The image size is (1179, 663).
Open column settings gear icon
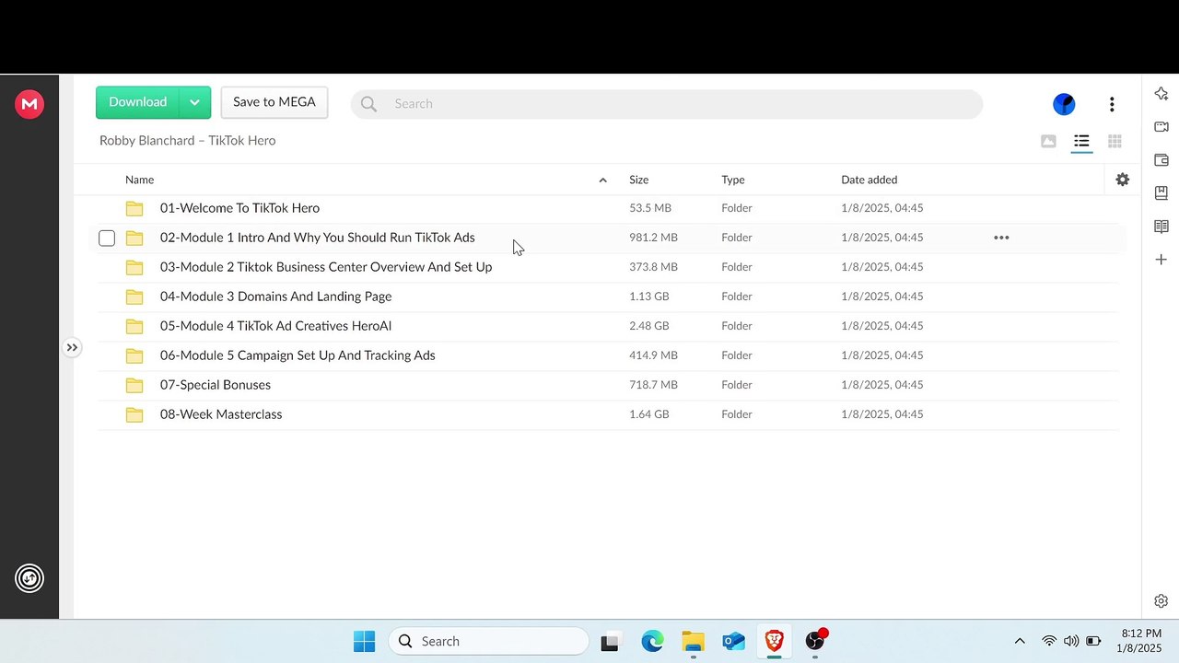click(x=1122, y=180)
